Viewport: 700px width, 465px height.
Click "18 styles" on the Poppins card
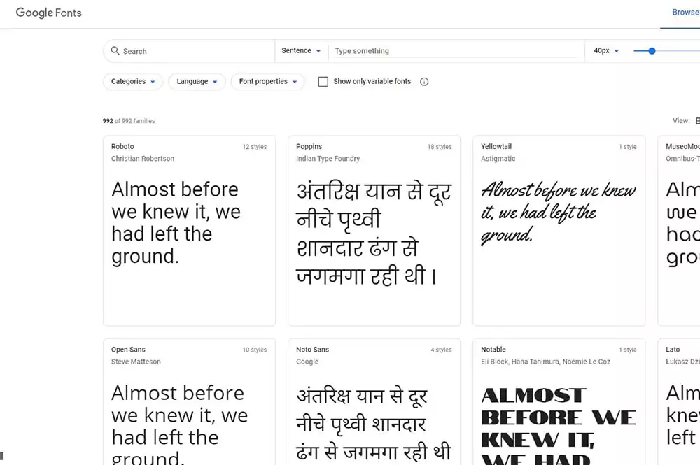click(440, 147)
